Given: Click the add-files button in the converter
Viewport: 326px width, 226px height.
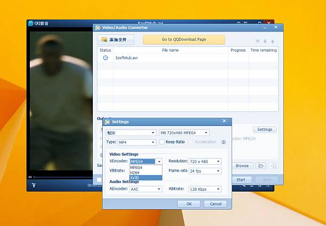Looking at the screenshot, I should [116, 40].
